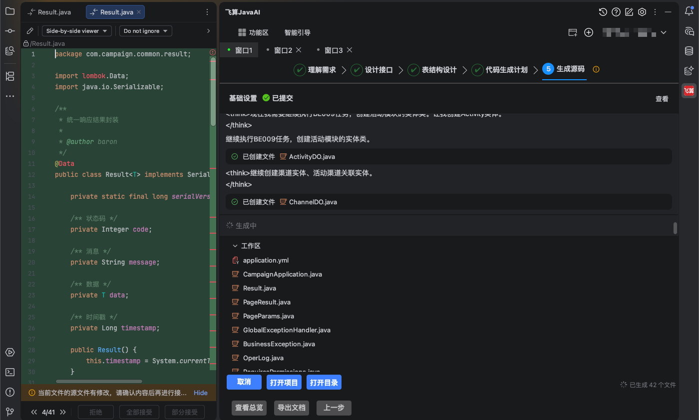Switch to 窗口2 tab

click(283, 50)
